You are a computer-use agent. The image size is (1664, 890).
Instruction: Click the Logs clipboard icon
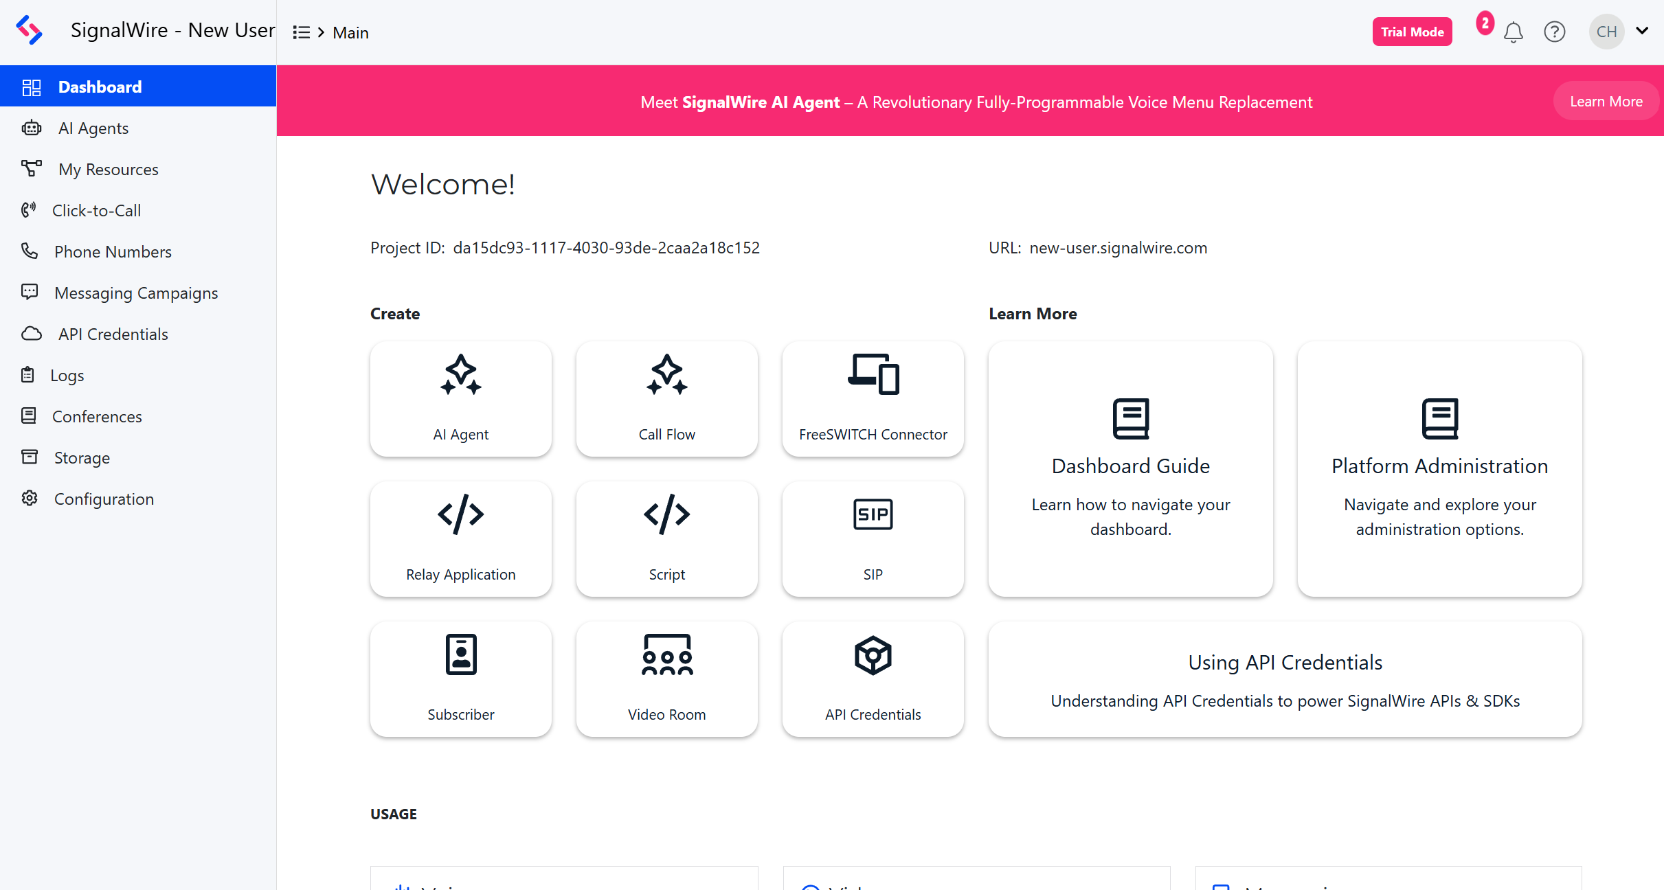(27, 375)
